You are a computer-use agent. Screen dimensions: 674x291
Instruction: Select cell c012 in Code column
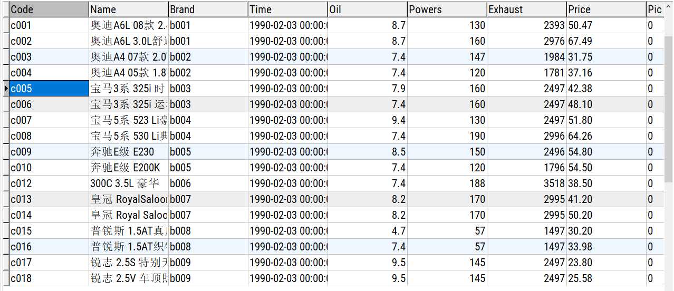click(x=49, y=183)
